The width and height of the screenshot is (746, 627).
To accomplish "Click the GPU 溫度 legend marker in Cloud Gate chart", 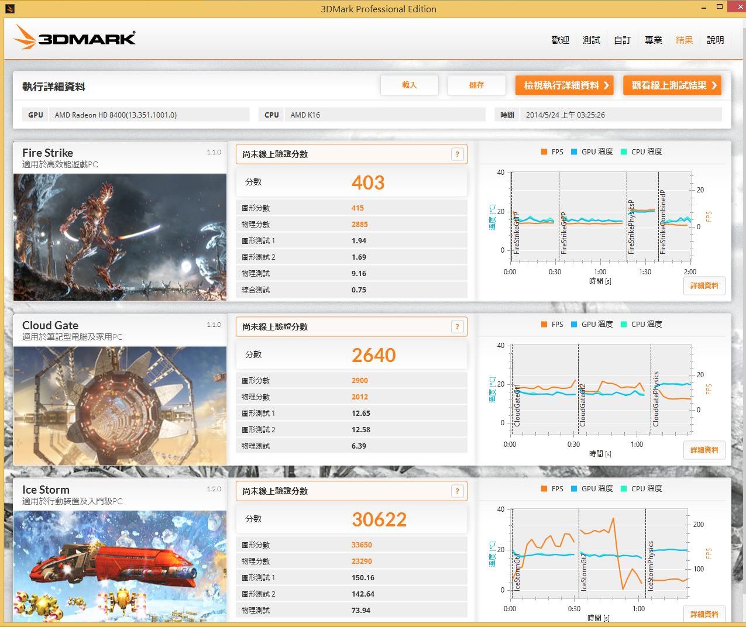I will 574,325.
